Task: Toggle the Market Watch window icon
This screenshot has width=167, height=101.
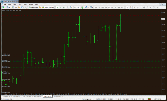Action: click(x=13, y=7)
